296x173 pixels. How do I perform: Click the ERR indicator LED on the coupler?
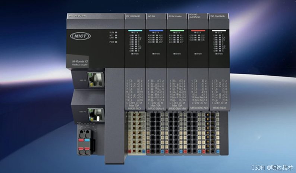click(x=116, y=37)
